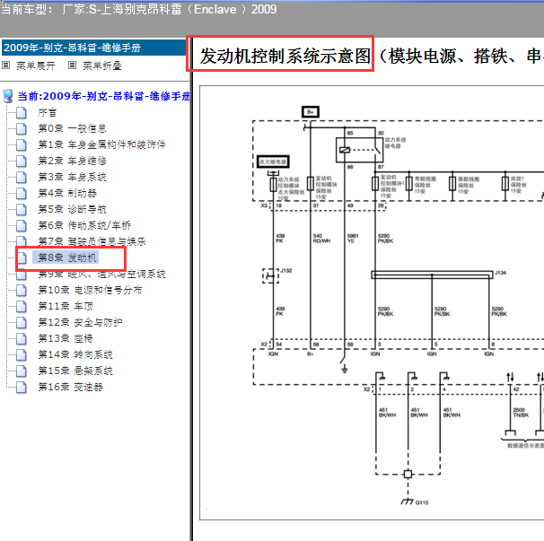Click the 当前车型 vehicle model header text
Screen dimensions: 544x541
point(138,9)
